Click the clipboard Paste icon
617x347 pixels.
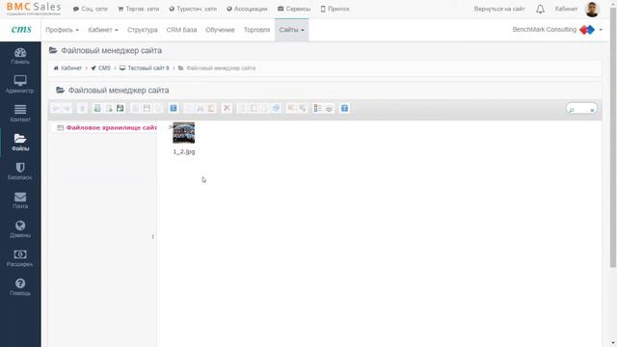(211, 108)
